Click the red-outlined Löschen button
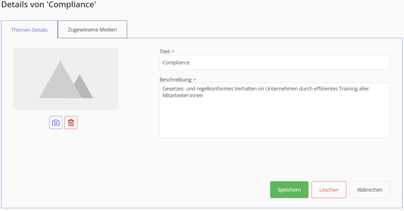This screenshot has height=211, width=404. [x=329, y=190]
